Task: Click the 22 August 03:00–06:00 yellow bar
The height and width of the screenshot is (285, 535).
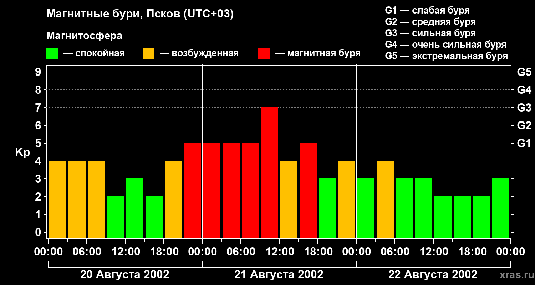Action: pos(385,199)
